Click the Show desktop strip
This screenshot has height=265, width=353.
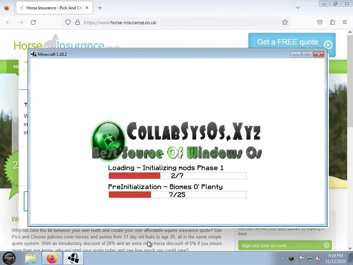pos(351,258)
